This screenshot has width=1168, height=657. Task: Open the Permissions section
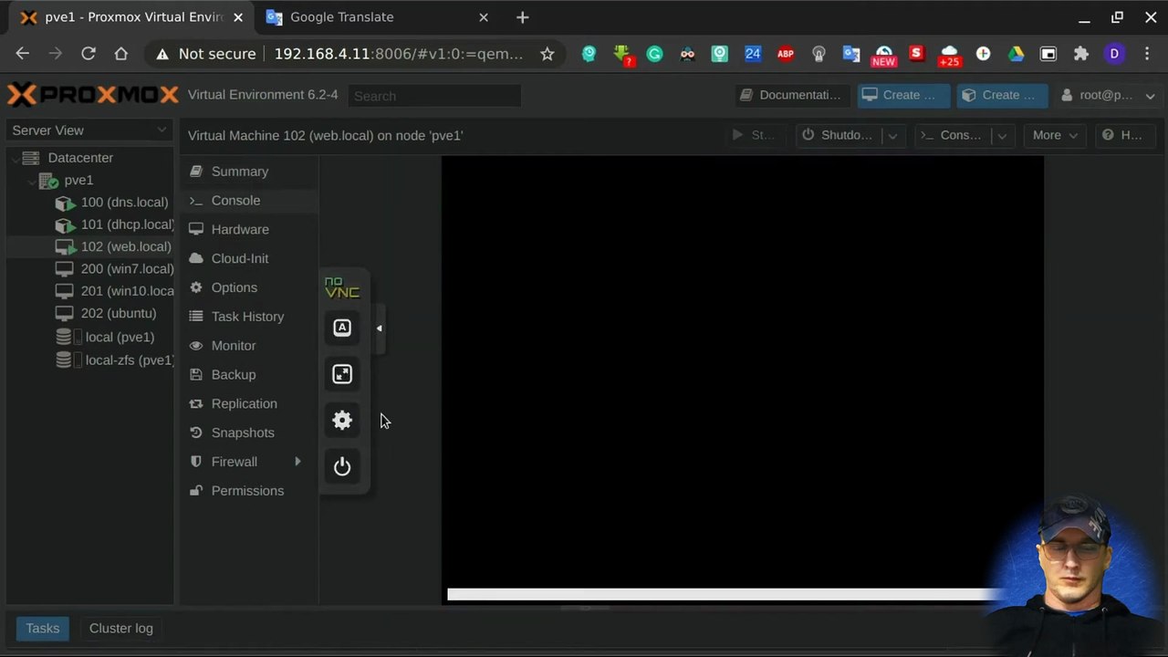[249, 491]
